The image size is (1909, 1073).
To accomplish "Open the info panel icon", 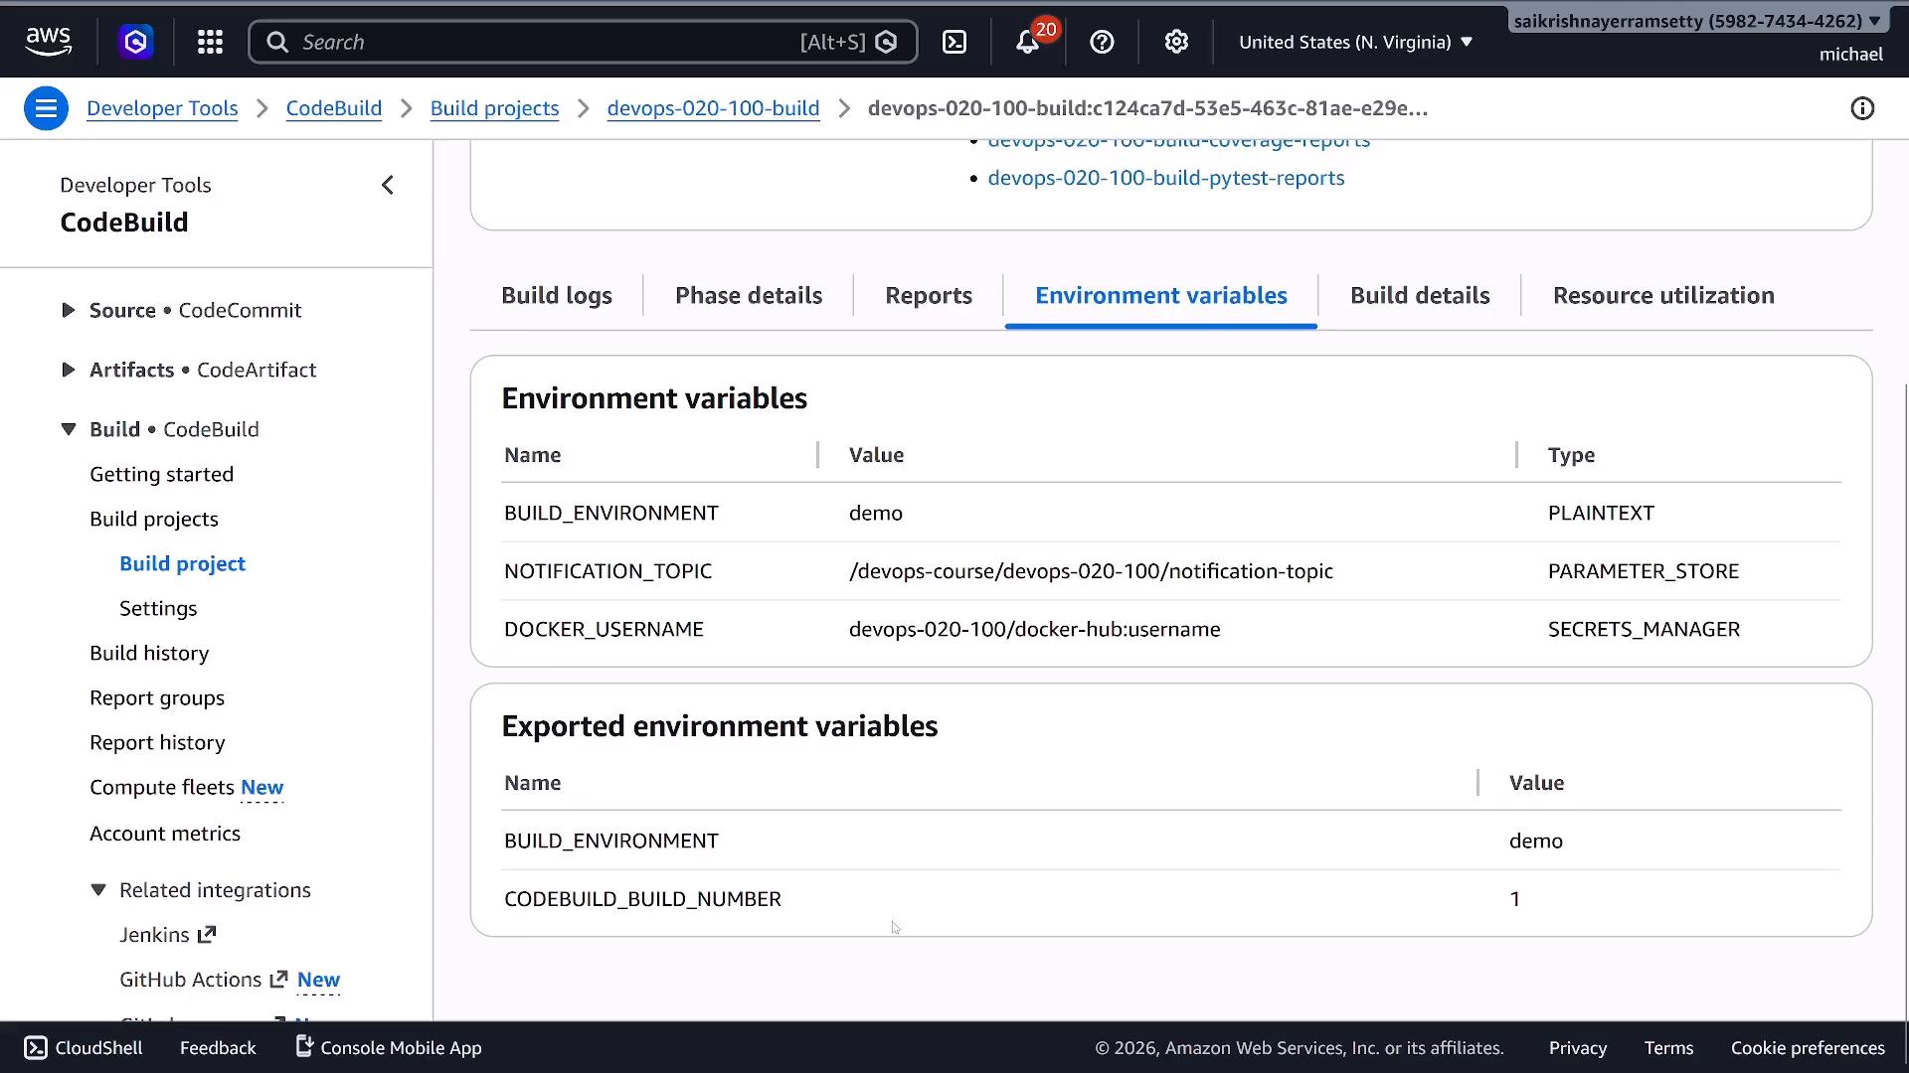I will coord(1862,108).
